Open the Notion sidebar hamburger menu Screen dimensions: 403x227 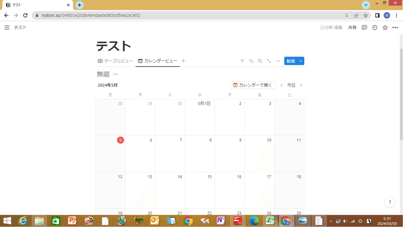pyautogui.click(x=7, y=28)
